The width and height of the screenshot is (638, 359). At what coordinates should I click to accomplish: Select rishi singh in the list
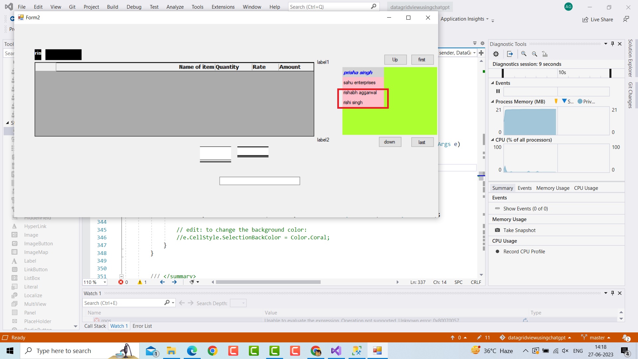[x=353, y=102]
